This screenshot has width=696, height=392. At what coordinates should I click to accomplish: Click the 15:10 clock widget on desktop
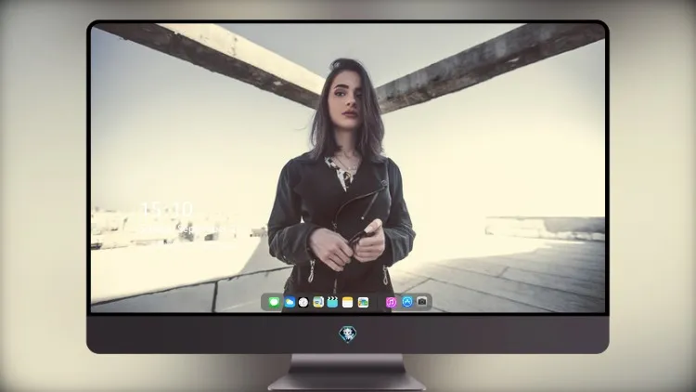[167, 209]
